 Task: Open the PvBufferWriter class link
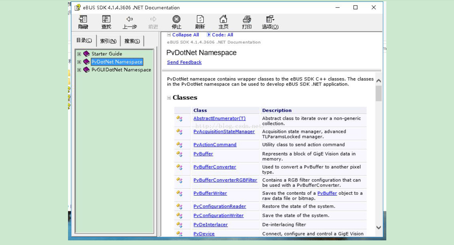coord(210,193)
